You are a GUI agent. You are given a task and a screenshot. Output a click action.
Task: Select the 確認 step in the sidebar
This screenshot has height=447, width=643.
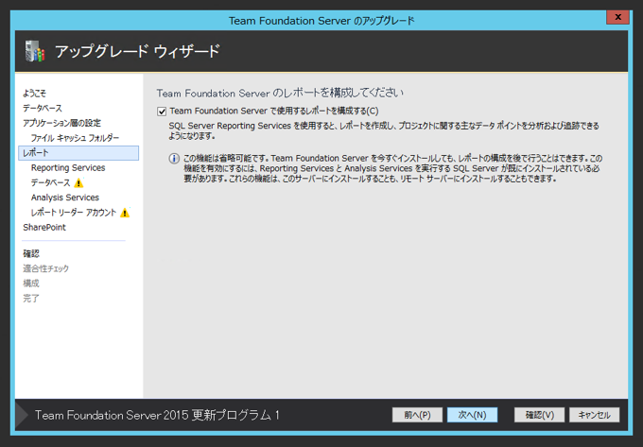tap(31, 253)
